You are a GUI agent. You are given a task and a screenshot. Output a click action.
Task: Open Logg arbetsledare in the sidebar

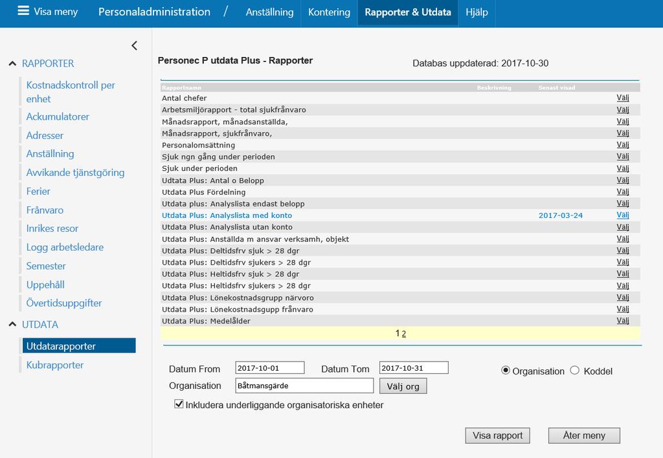pyautogui.click(x=65, y=247)
